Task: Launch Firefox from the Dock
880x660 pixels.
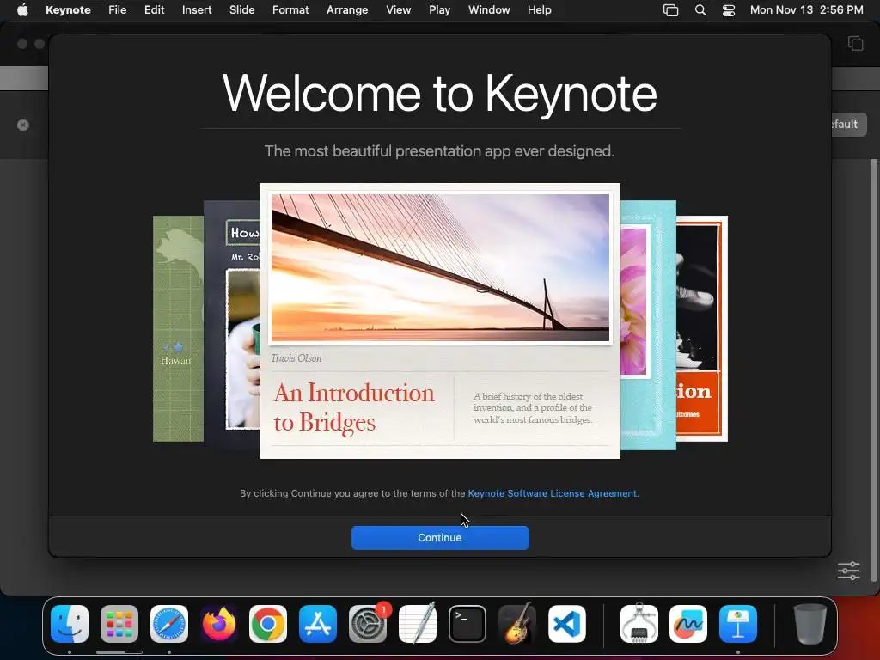Action: click(x=219, y=624)
